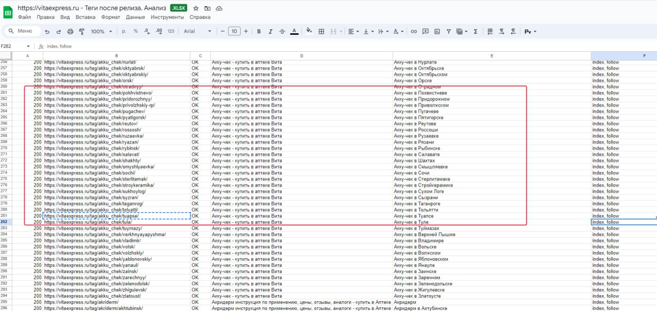Add a comment via toolbar icon

coord(426,31)
